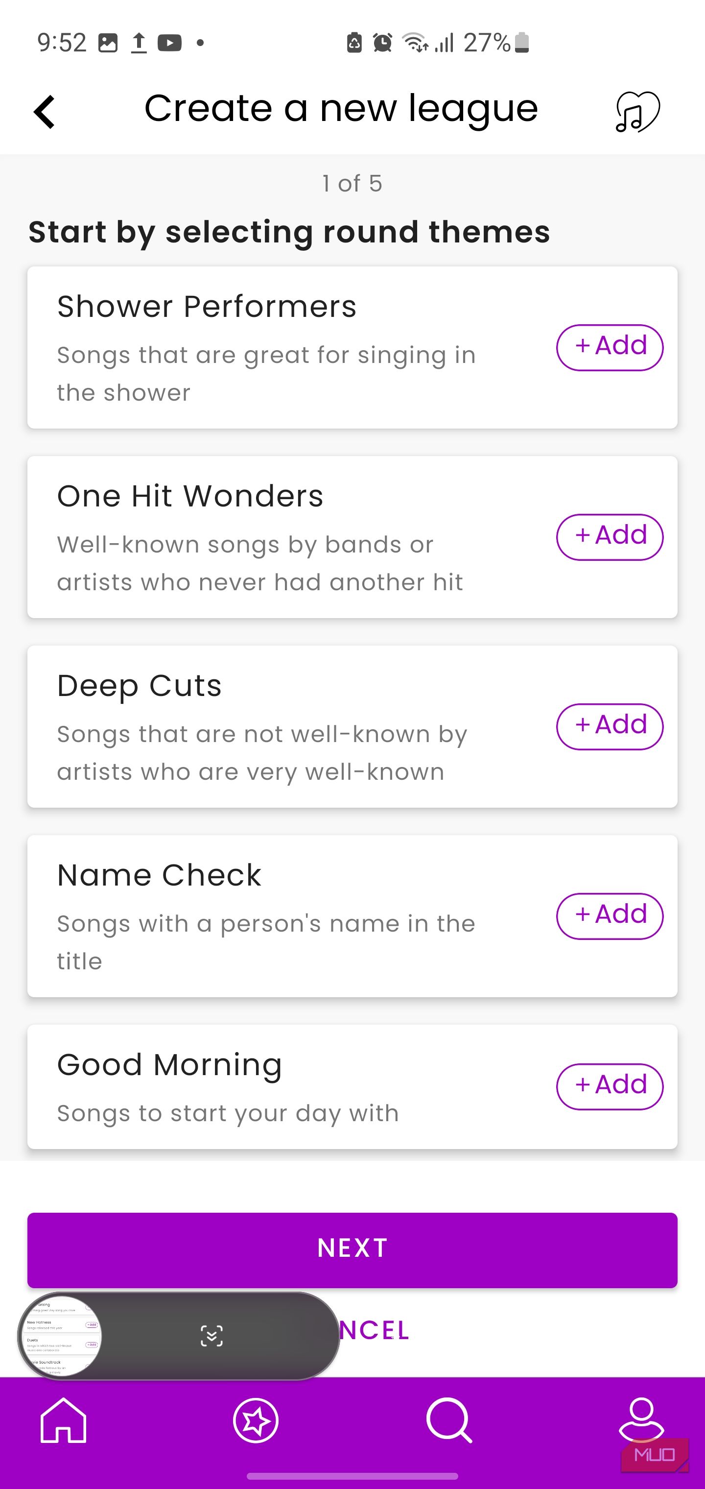Open the search tab icon
Image resolution: width=705 pixels, height=1489 pixels.
coord(449,1421)
